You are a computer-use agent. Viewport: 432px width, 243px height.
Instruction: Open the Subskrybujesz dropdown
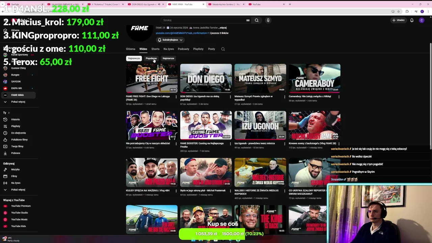point(170,40)
